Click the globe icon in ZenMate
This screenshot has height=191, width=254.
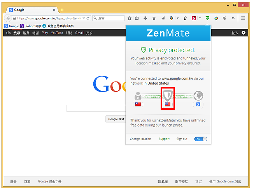coord(198,95)
